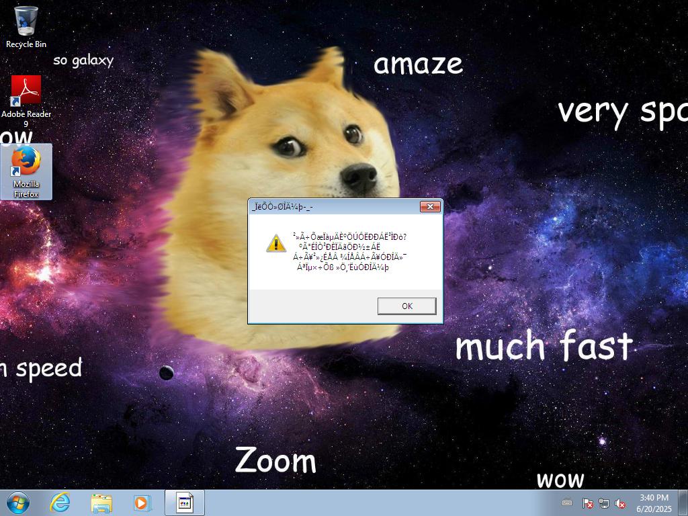This screenshot has height=516, width=688.
Task: Select the Mozilla Firefox desktop shortcut
Action: click(26, 171)
